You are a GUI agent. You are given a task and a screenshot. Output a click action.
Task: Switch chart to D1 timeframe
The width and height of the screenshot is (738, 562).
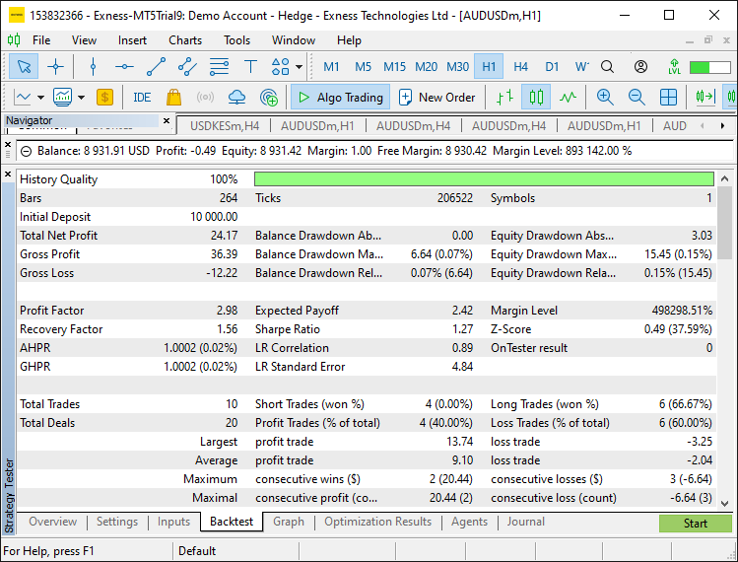pyautogui.click(x=552, y=67)
